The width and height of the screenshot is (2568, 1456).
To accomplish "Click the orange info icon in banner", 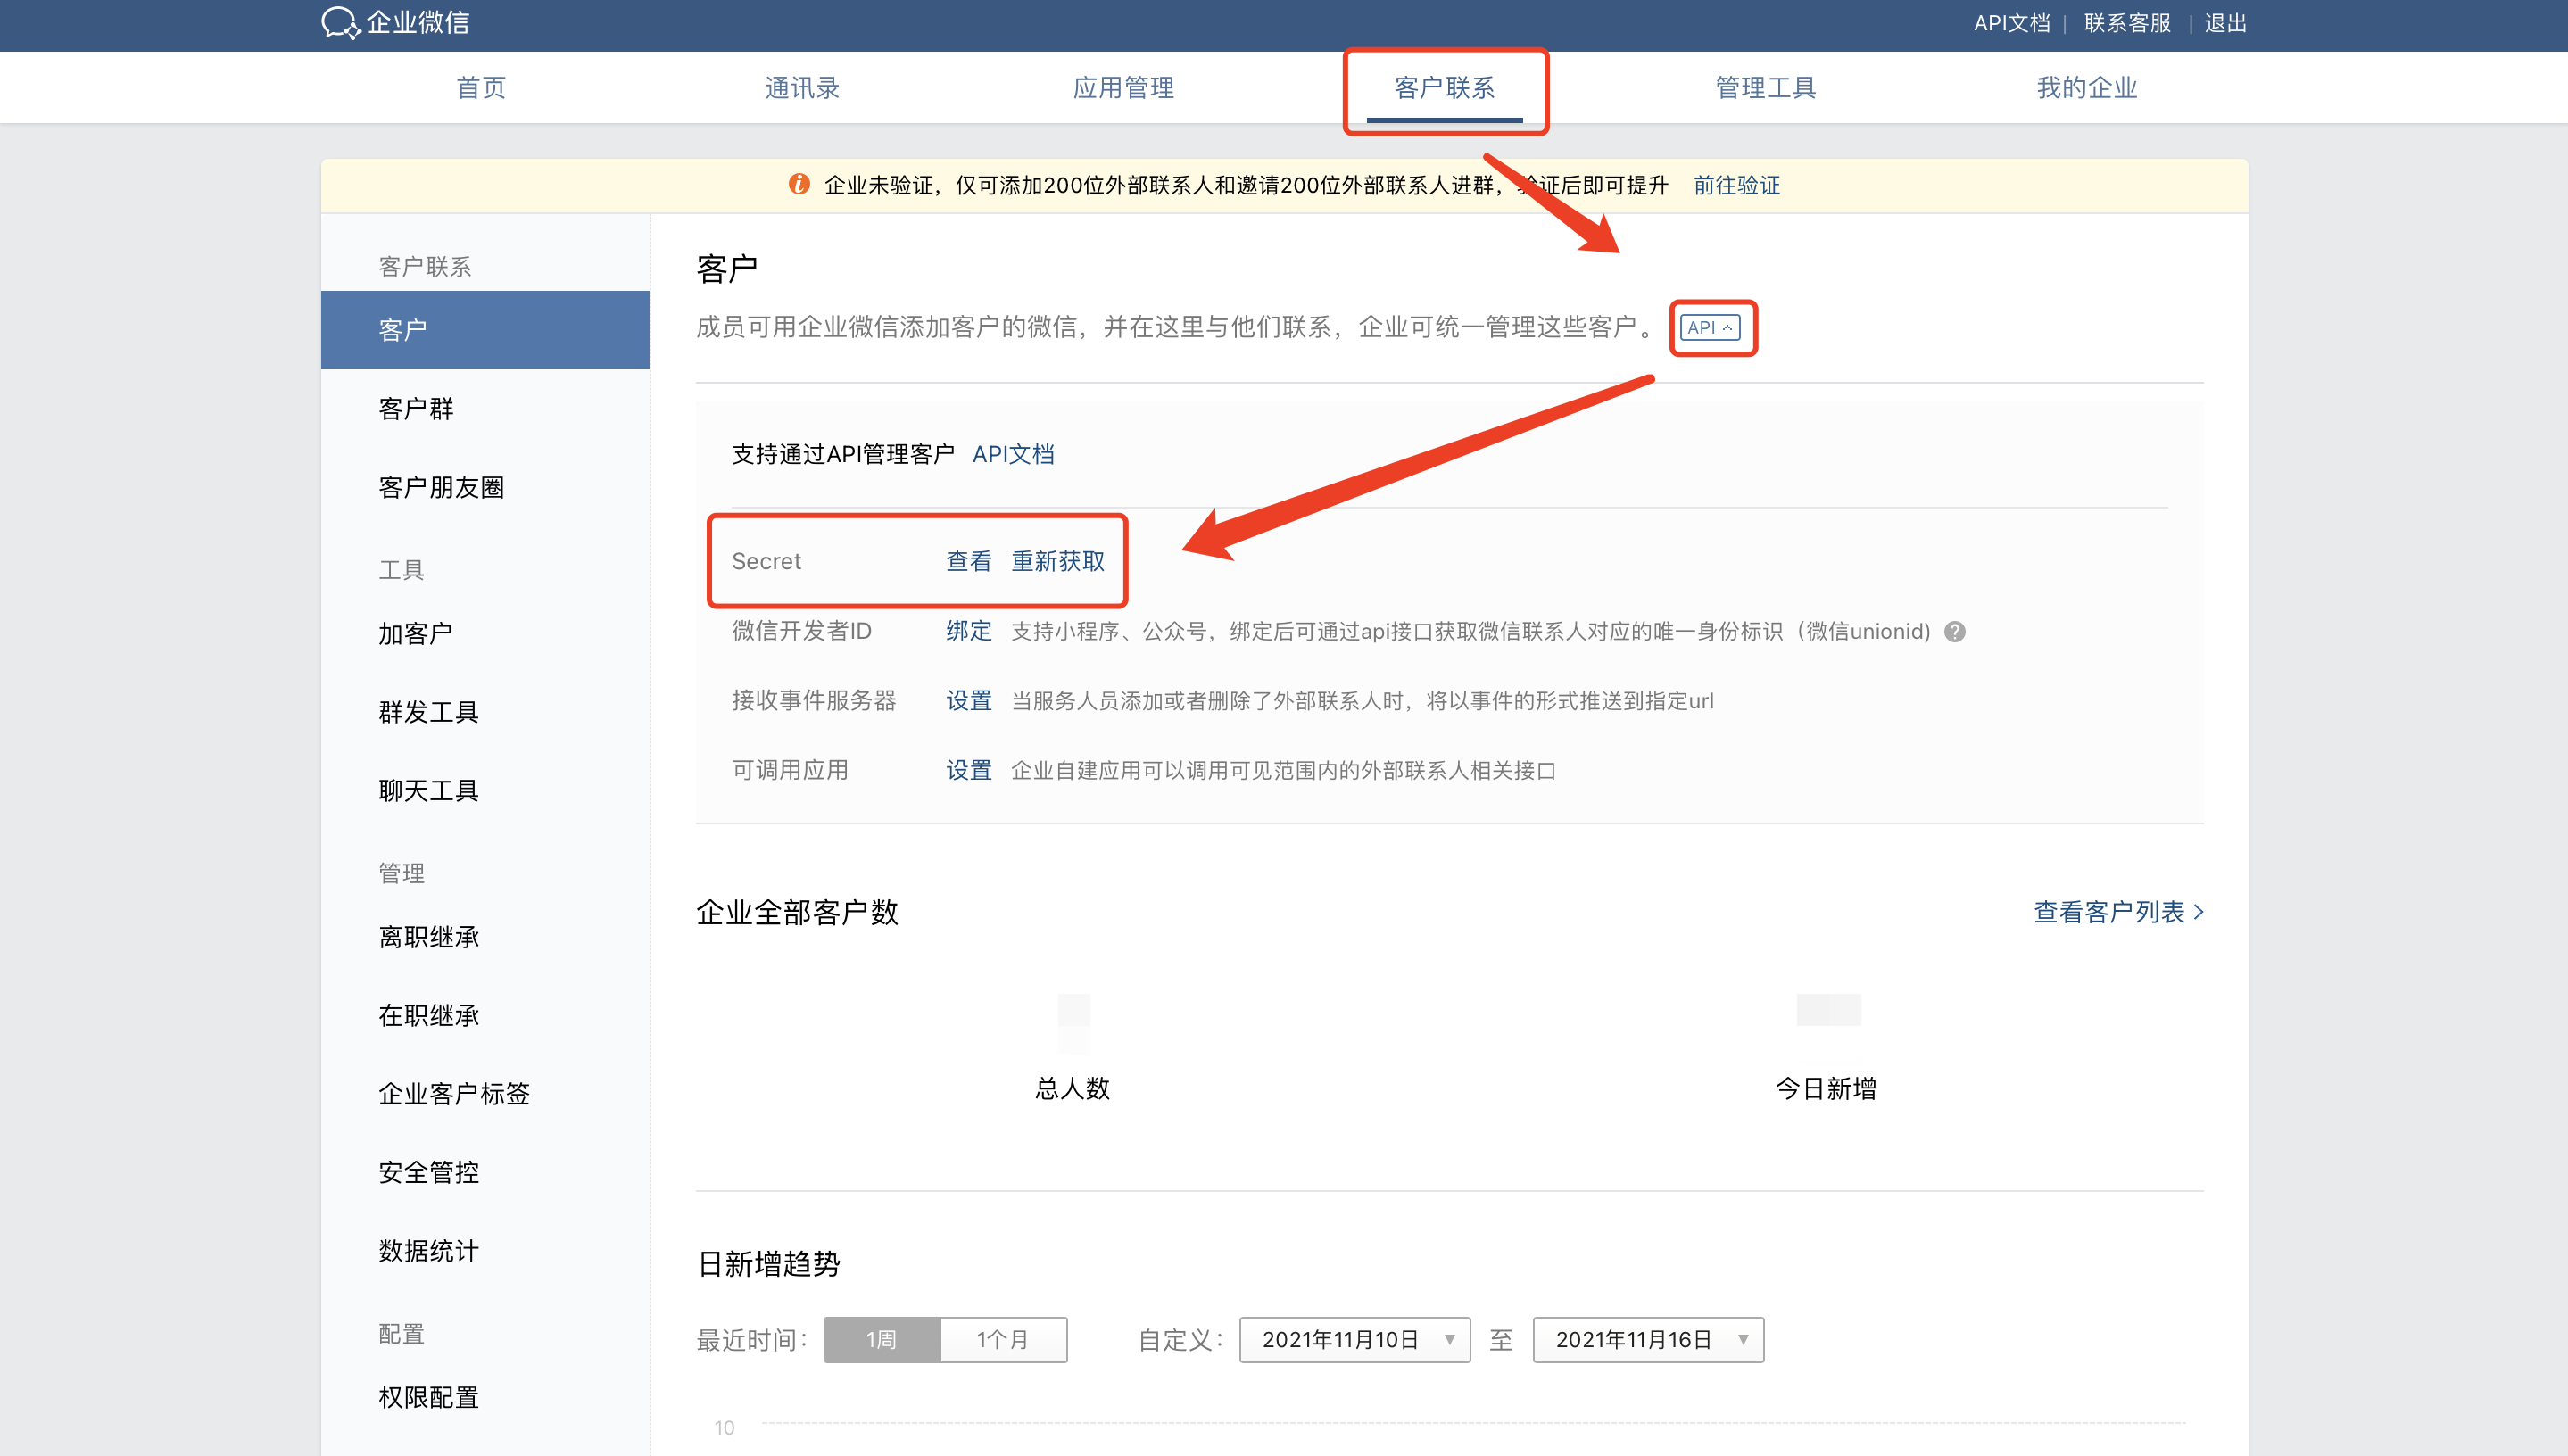I will pos(798,184).
